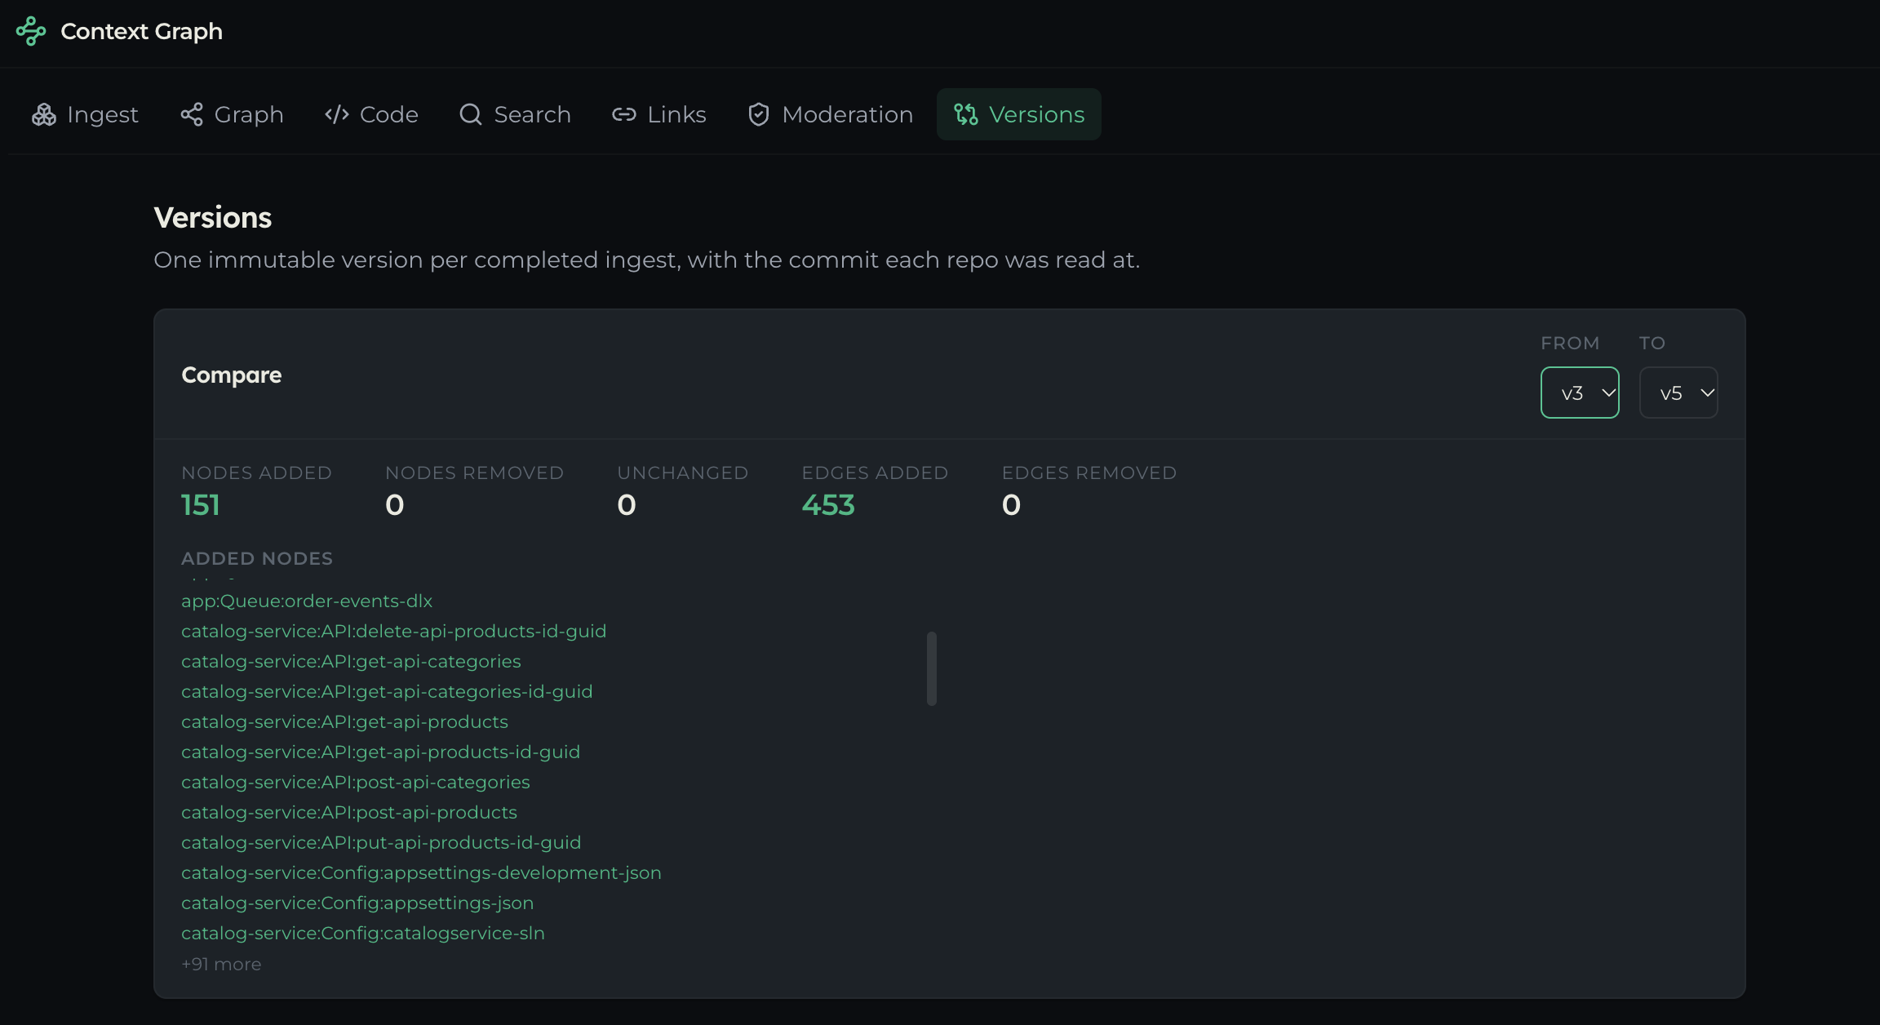Click the Links chain icon

624,114
